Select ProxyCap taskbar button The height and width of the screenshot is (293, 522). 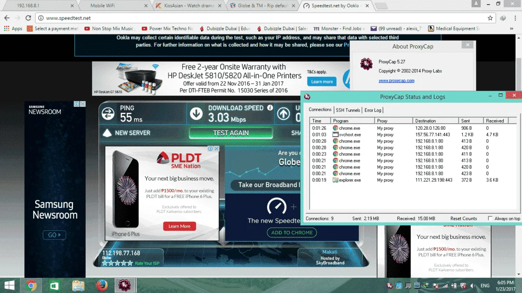[x=125, y=285]
